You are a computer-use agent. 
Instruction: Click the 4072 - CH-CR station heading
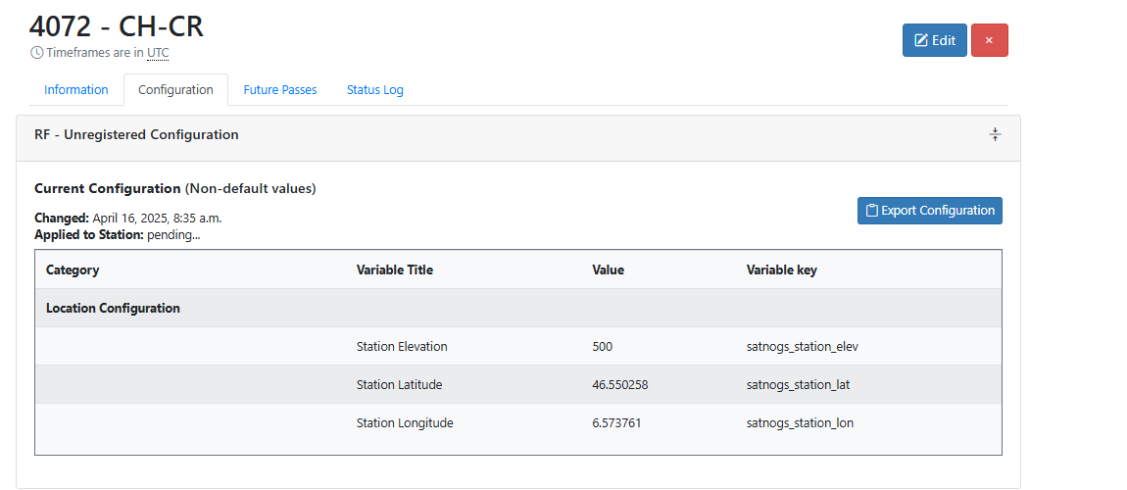tap(117, 26)
